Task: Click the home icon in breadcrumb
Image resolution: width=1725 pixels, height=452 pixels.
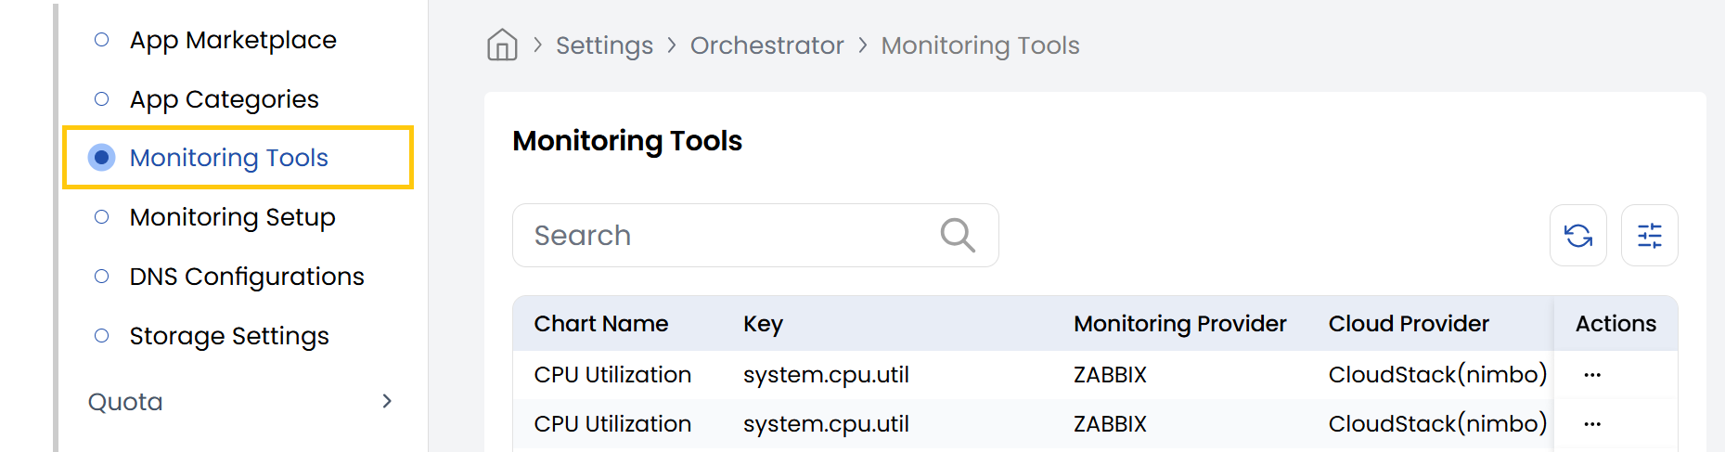Action: coord(502,45)
